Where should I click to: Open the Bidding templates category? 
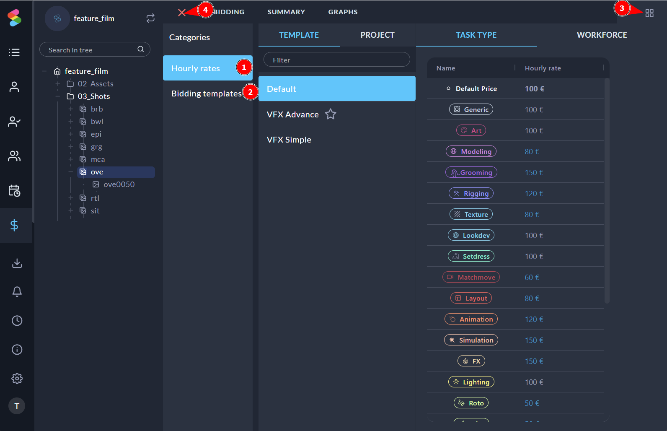coord(208,93)
